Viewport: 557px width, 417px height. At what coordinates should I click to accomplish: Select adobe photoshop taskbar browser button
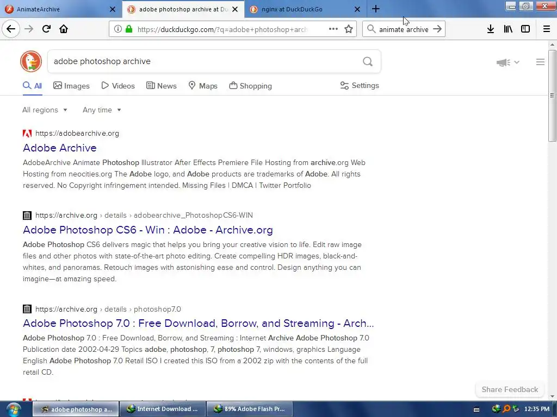tap(76, 409)
